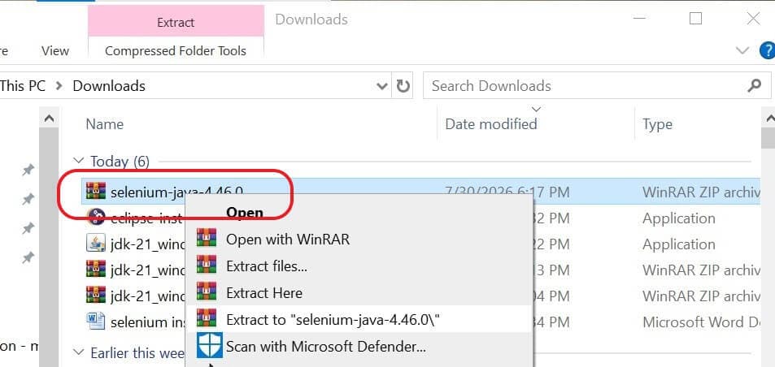Click the This PC breadcrumb arrow

click(59, 86)
